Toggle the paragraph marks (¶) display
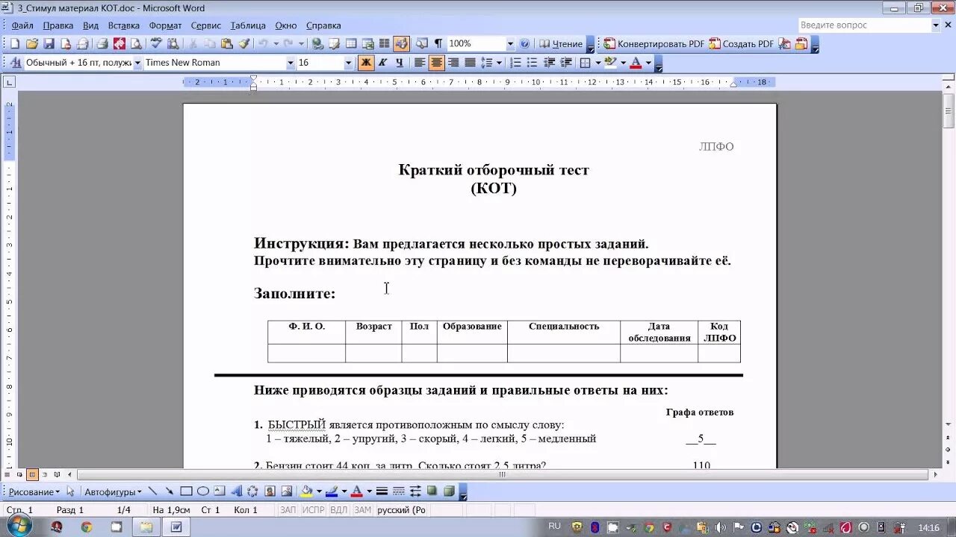Screen dimensions: 956x537 coord(438,44)
